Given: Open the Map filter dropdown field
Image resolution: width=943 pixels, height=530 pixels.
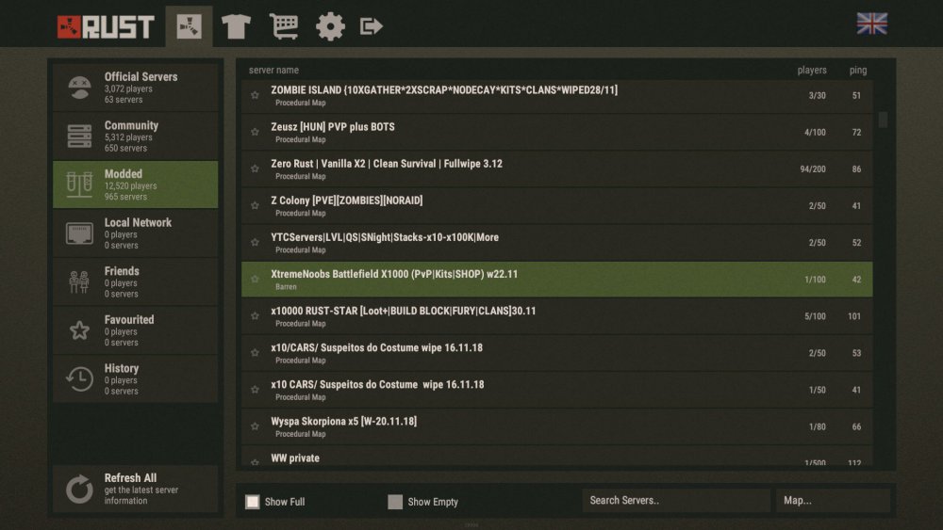Looking at the screenshot, I should pos(833,501).
